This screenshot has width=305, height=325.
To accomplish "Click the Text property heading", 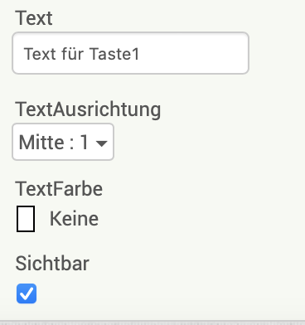I will [x=34, y=18].
